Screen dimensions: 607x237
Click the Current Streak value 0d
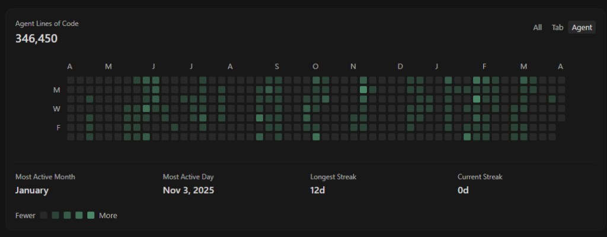[463, 190]
